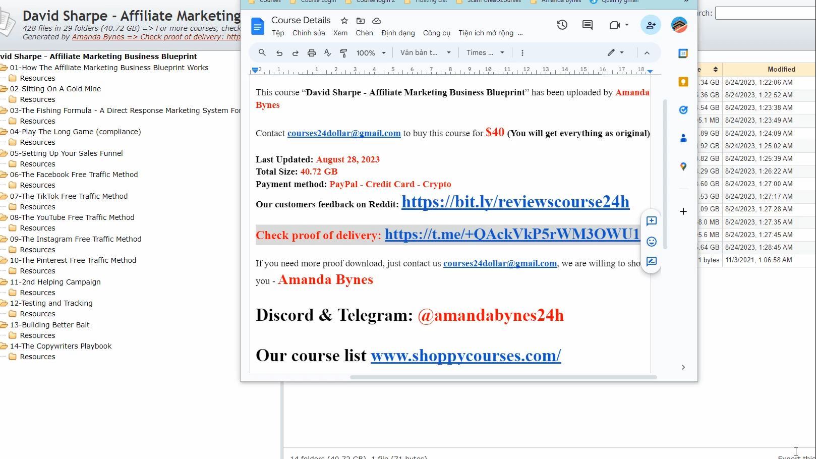Add a comment from floating button
The image size is (816, 459).
tap(652, 221)
